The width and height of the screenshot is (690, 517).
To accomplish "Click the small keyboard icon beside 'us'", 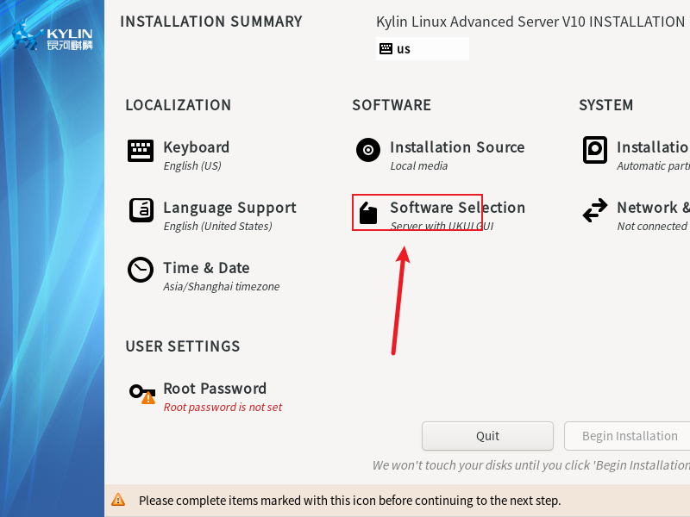I will [386, 49].
